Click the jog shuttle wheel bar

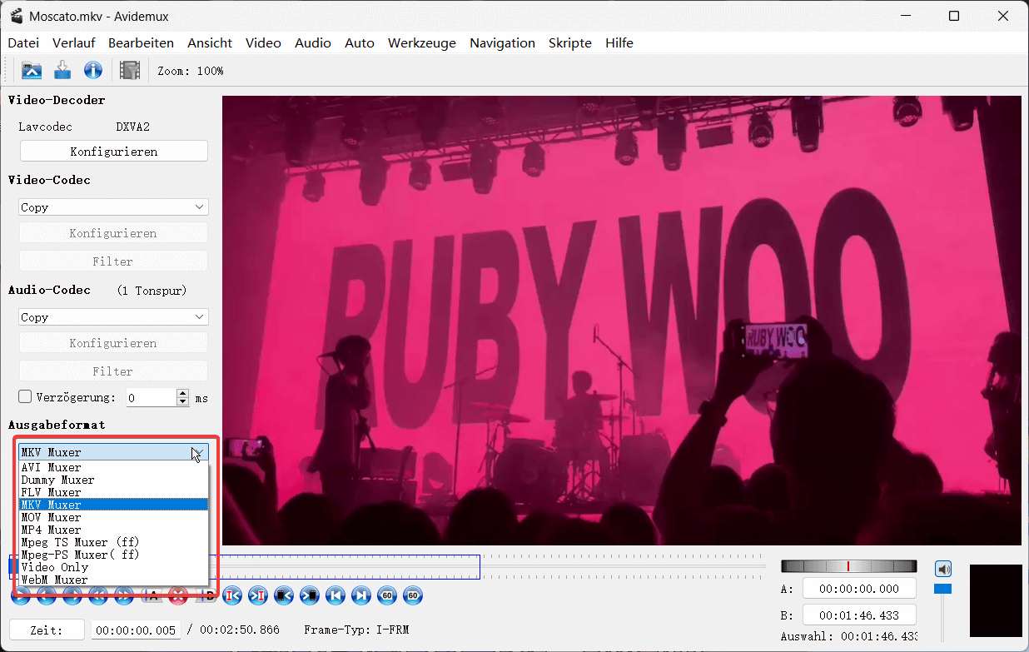(848, 566)
